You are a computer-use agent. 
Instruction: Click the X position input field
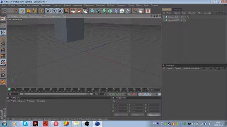point(121,105)
